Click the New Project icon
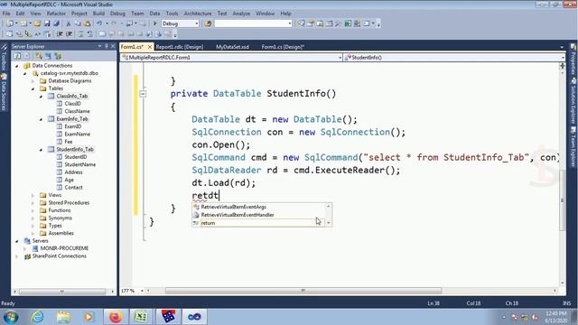The height and width of the screenshot is (325, 578). 10,23
